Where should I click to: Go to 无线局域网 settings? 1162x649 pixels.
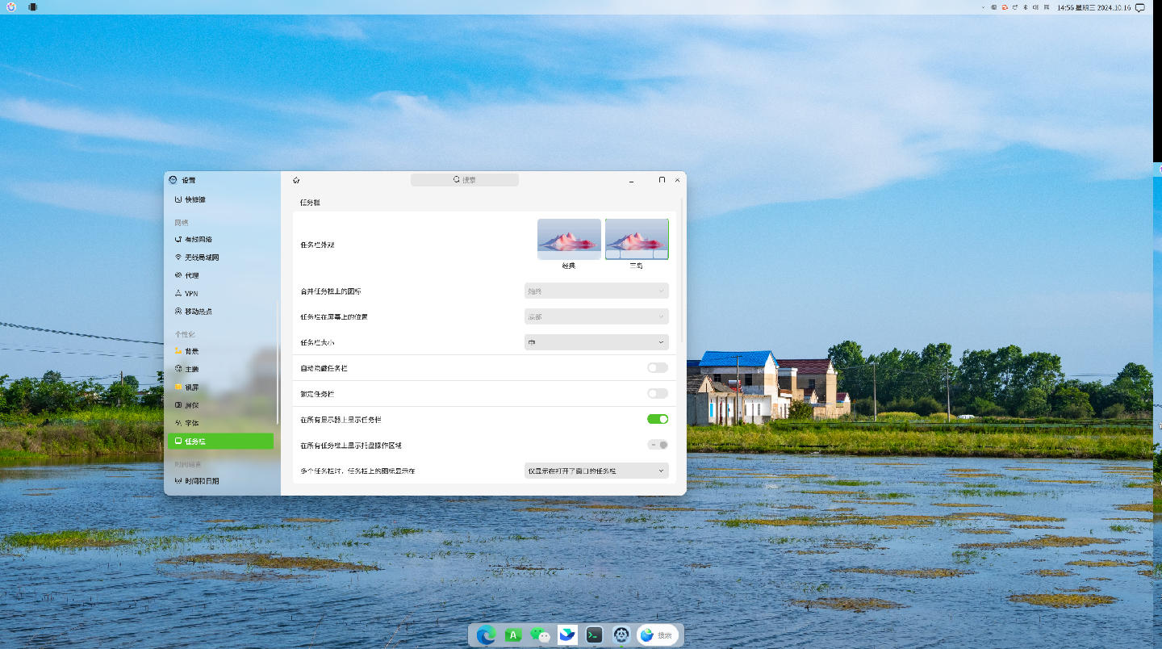220,258
